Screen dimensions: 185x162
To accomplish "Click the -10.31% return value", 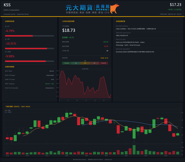I will pyautogui.click(x=11, y=44).
